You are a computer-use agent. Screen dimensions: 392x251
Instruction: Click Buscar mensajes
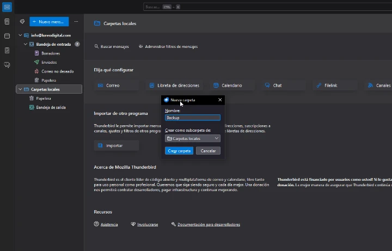(112, 46)
